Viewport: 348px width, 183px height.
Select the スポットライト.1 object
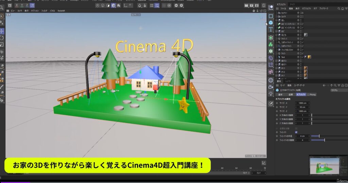coord(287,42)
